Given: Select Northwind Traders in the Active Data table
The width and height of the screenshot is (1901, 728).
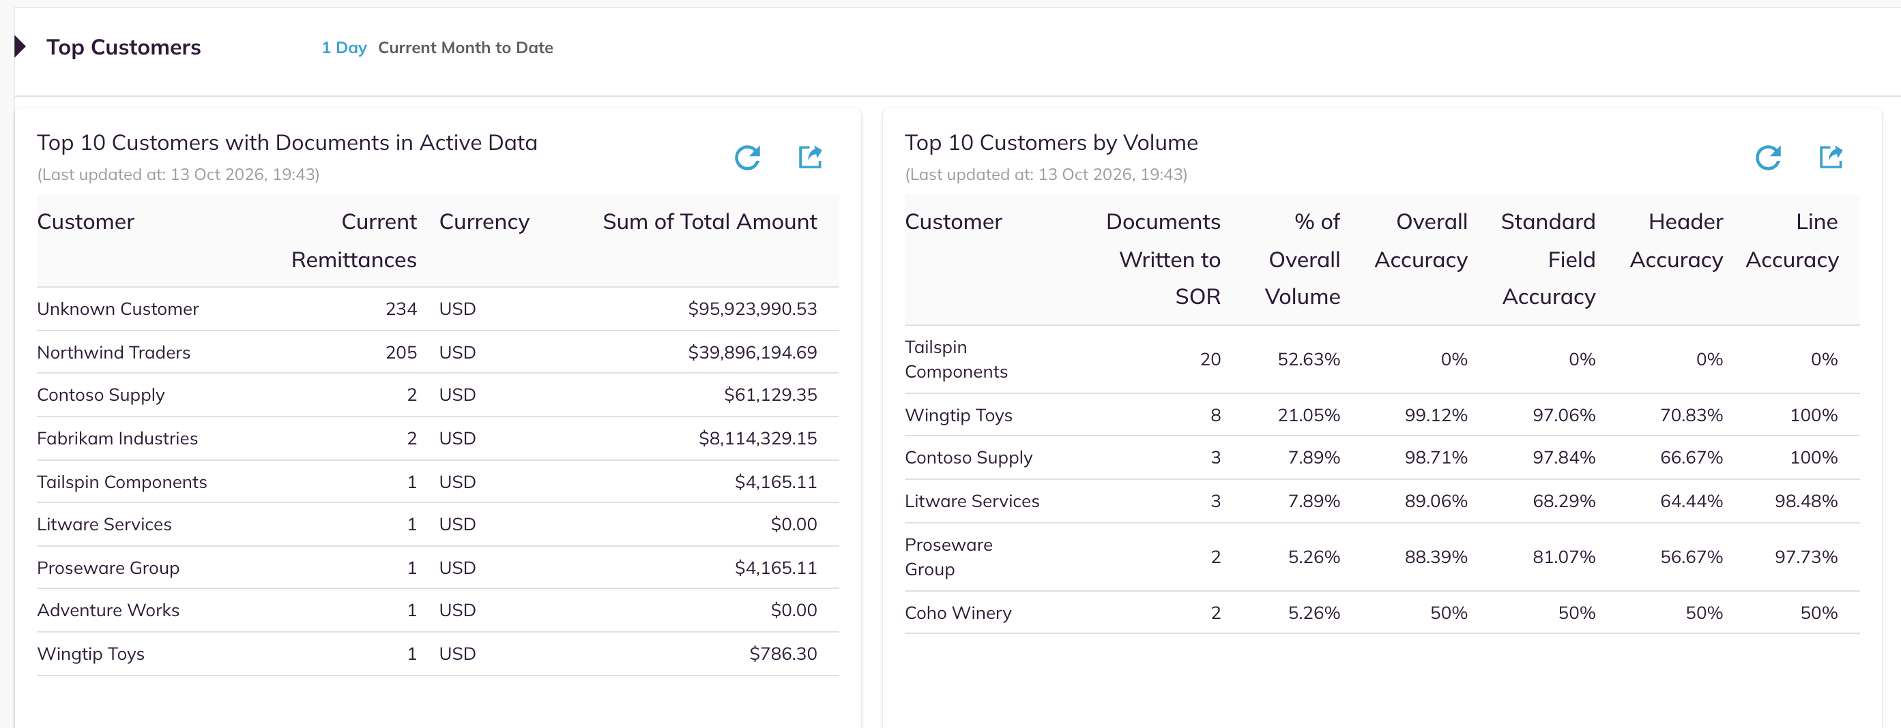Looking at the screenshot, I should pyautogui.click(x=114, y=352).
